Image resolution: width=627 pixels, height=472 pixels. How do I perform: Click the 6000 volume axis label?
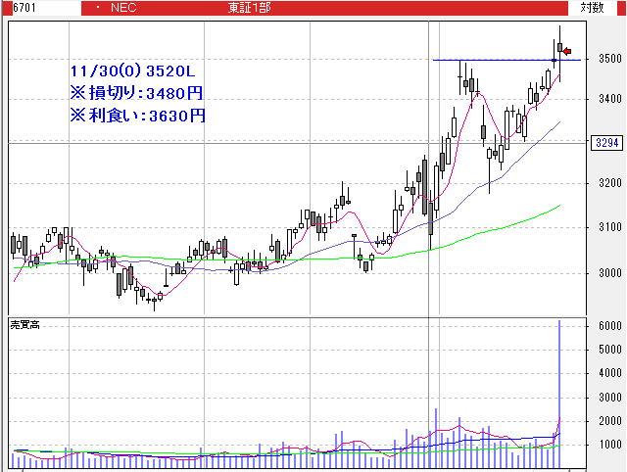click(x=610, y=326)
